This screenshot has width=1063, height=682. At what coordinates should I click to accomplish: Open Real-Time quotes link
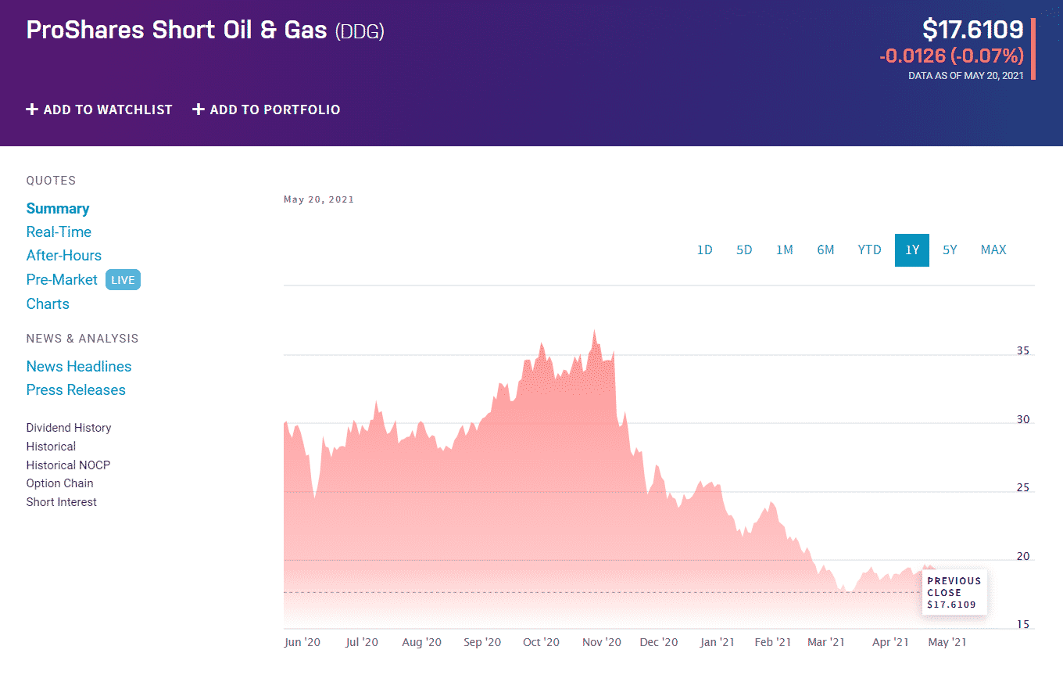pyautogui.click(x=59, y=232)
